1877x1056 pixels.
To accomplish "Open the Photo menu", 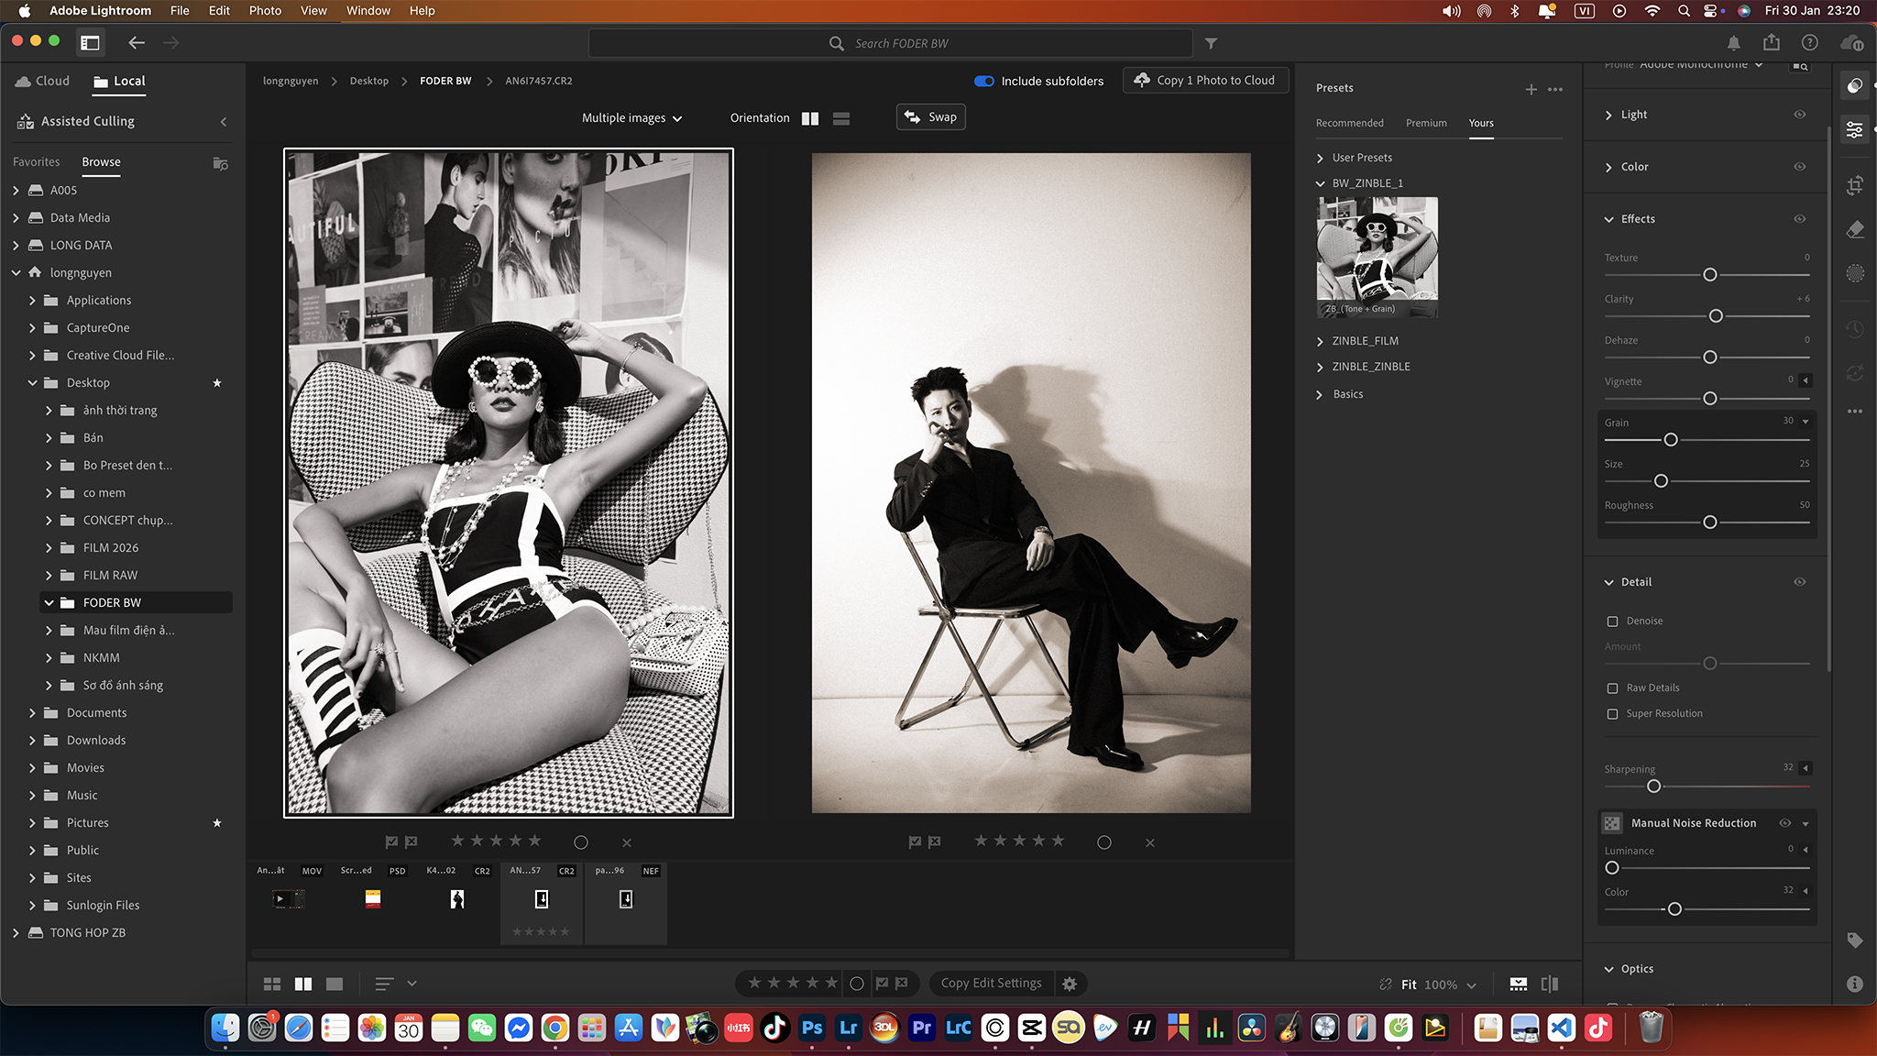I will point(265,10).
